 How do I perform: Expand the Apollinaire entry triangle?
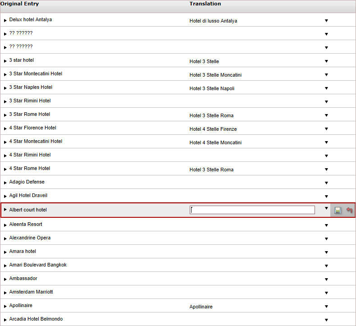[x=5, y=307]
